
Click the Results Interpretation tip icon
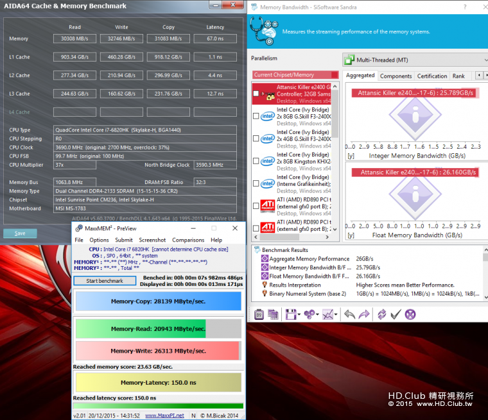(265, 285)
